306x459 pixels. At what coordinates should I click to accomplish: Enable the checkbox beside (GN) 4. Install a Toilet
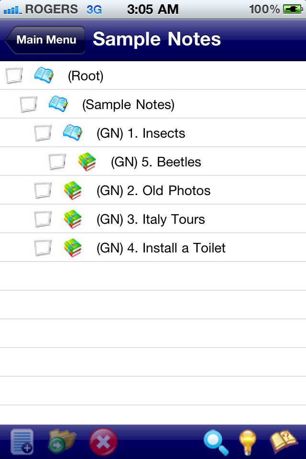pos(43,248)
